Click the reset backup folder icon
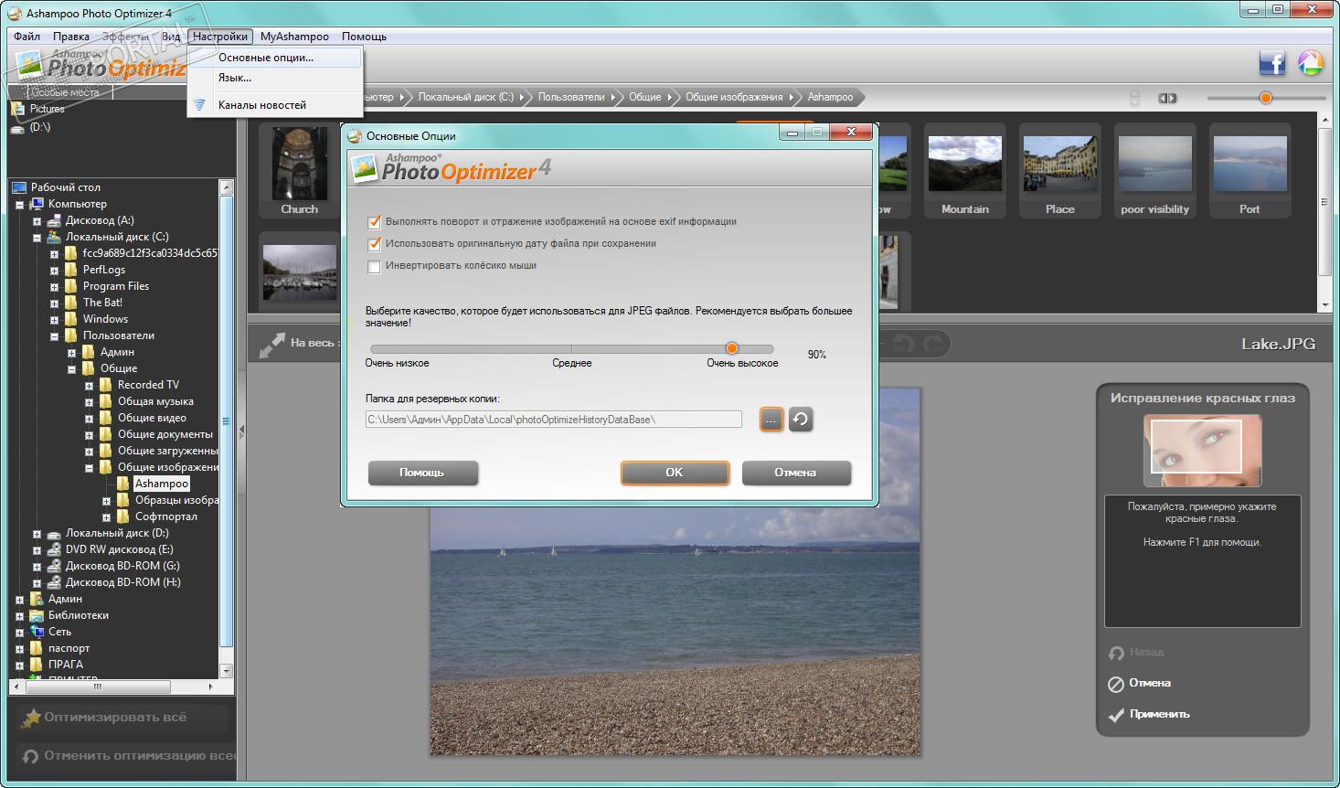1340x788 pixels. (801, 419)
